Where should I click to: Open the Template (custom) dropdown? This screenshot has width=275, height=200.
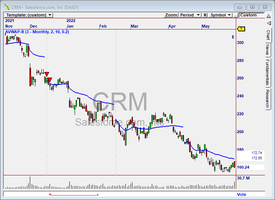28,15
